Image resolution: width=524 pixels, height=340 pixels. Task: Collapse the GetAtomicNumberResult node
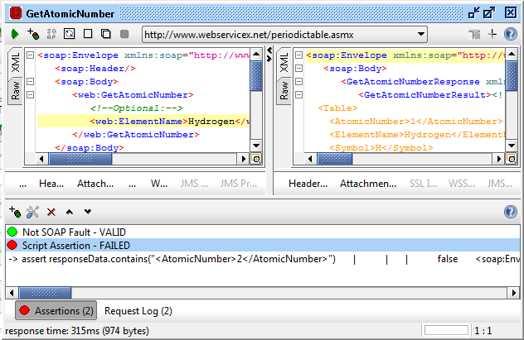(298, 94)
